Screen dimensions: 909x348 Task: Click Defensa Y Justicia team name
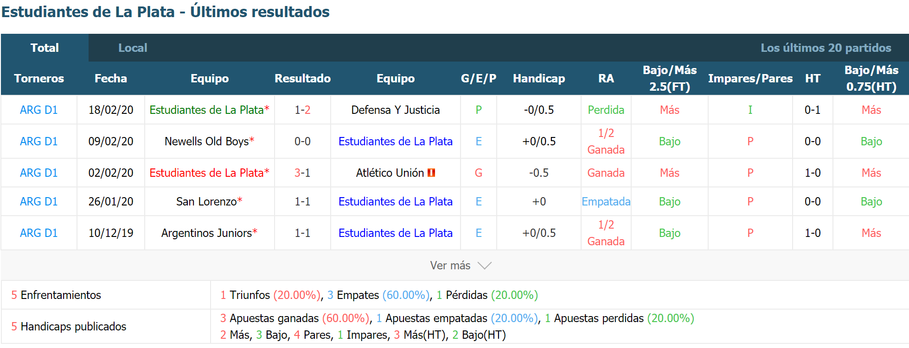[396, 110]
